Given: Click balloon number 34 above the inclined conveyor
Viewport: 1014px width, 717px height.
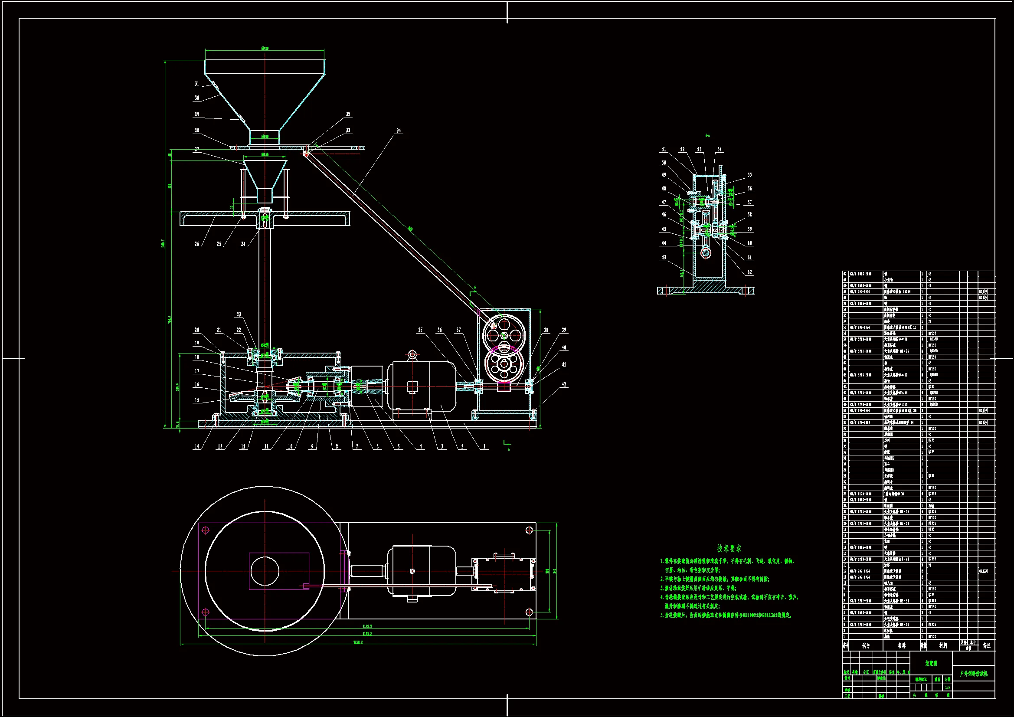Looking at the screenshot, I should pos(398,130).
